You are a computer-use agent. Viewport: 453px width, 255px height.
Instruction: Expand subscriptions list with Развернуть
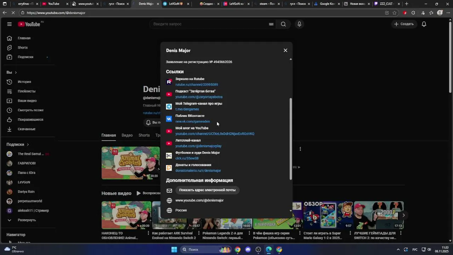tap(28, 220)
